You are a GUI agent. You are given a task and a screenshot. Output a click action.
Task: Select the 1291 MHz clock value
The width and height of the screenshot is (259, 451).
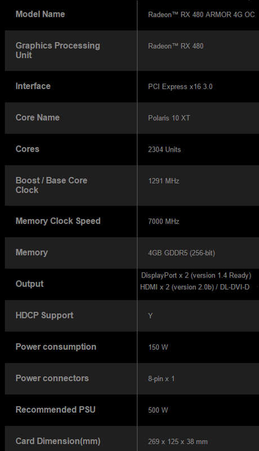(x=164, y=181)
